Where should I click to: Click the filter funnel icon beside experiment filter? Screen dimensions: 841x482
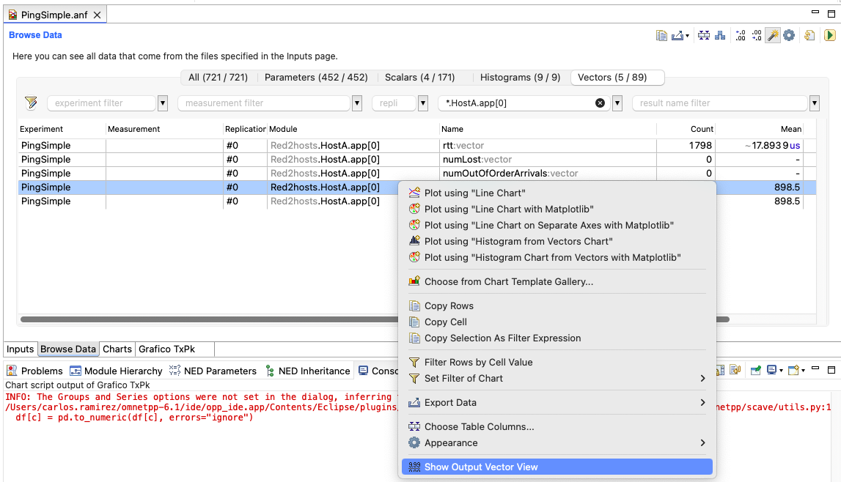31,103
